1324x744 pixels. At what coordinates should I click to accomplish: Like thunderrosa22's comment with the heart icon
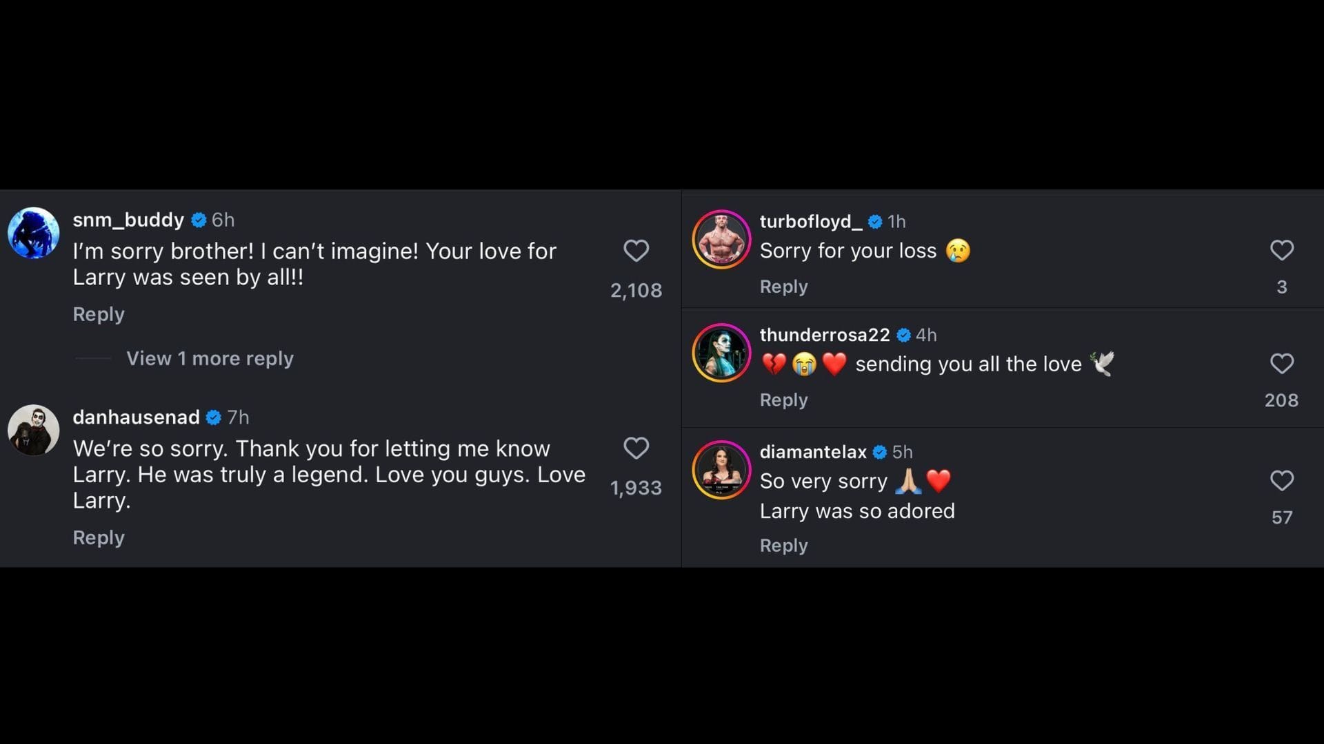point(1282,364)
